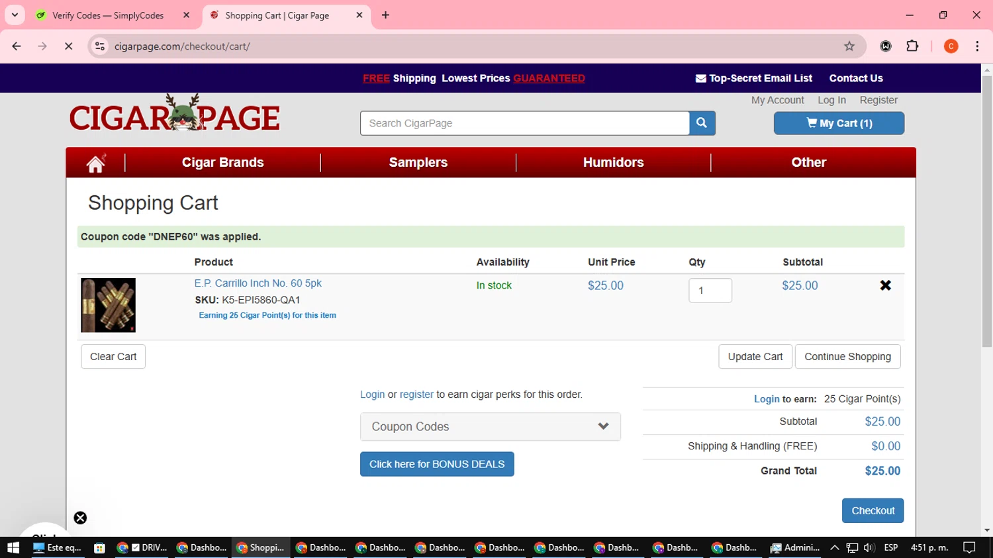Open Chrome extensions puzzle icon
The width and height of the screenshot is (993, 558).
tap(912, 46)
